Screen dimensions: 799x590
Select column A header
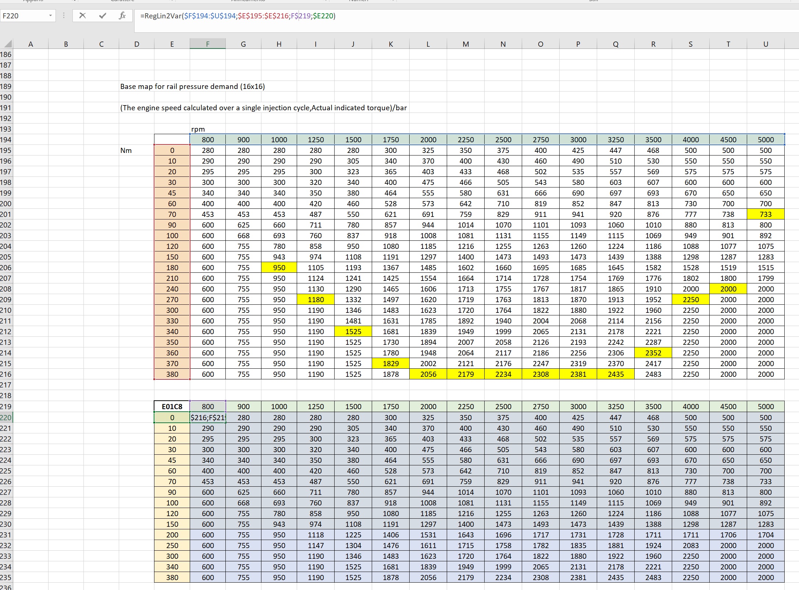(x=31, y=44)
